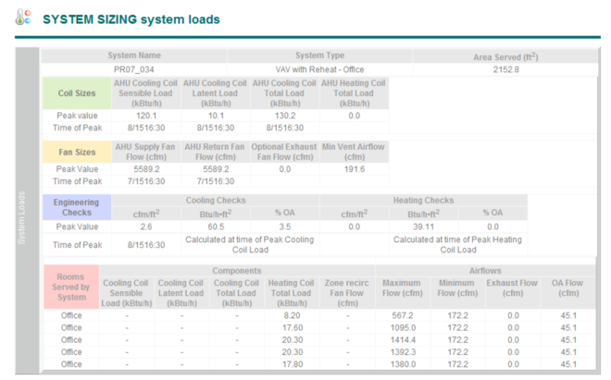Click the Cooling Checks group header
The width and height of the screenshot is (611, 380).
coord(215,200)
